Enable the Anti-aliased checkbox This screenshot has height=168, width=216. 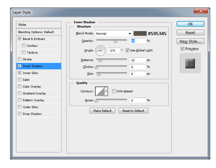pos(114,91)
